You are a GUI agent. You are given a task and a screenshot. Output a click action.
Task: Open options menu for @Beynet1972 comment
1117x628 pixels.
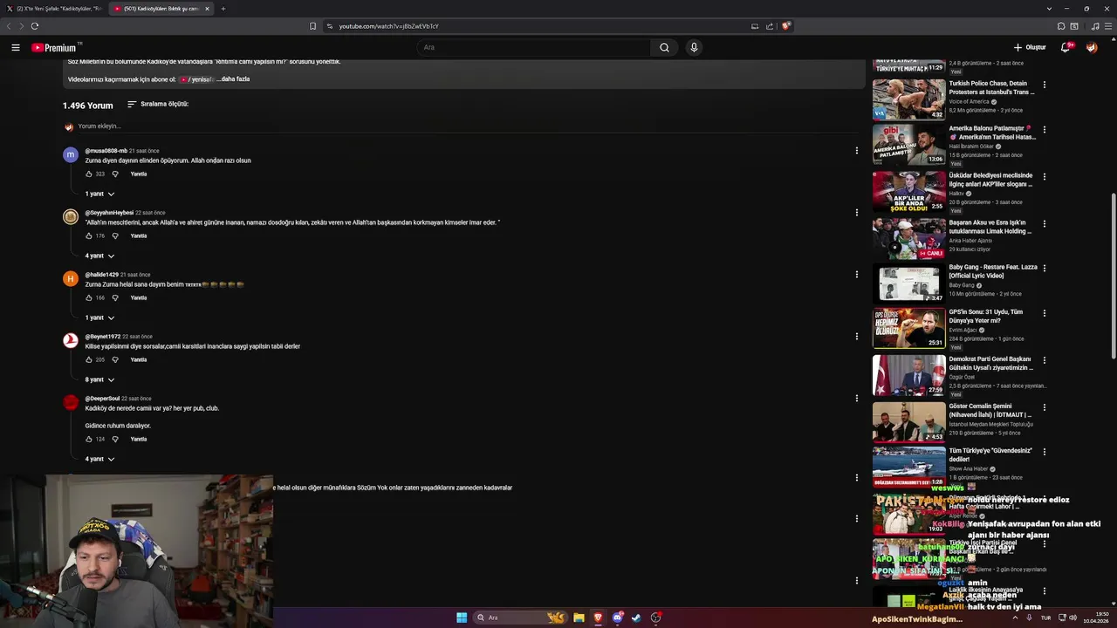tap(856, 336)
